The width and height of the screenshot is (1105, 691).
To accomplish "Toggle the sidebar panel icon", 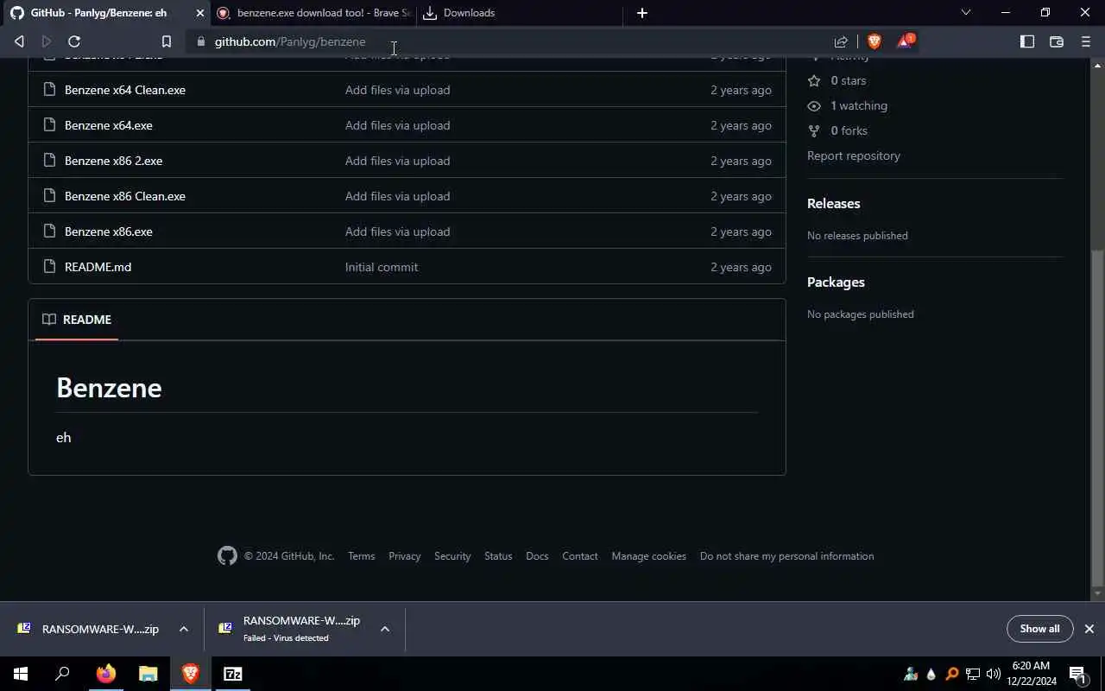I will point(1027,41).
